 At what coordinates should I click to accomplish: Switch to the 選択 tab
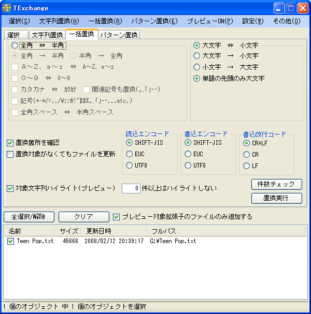click(14, 35)
